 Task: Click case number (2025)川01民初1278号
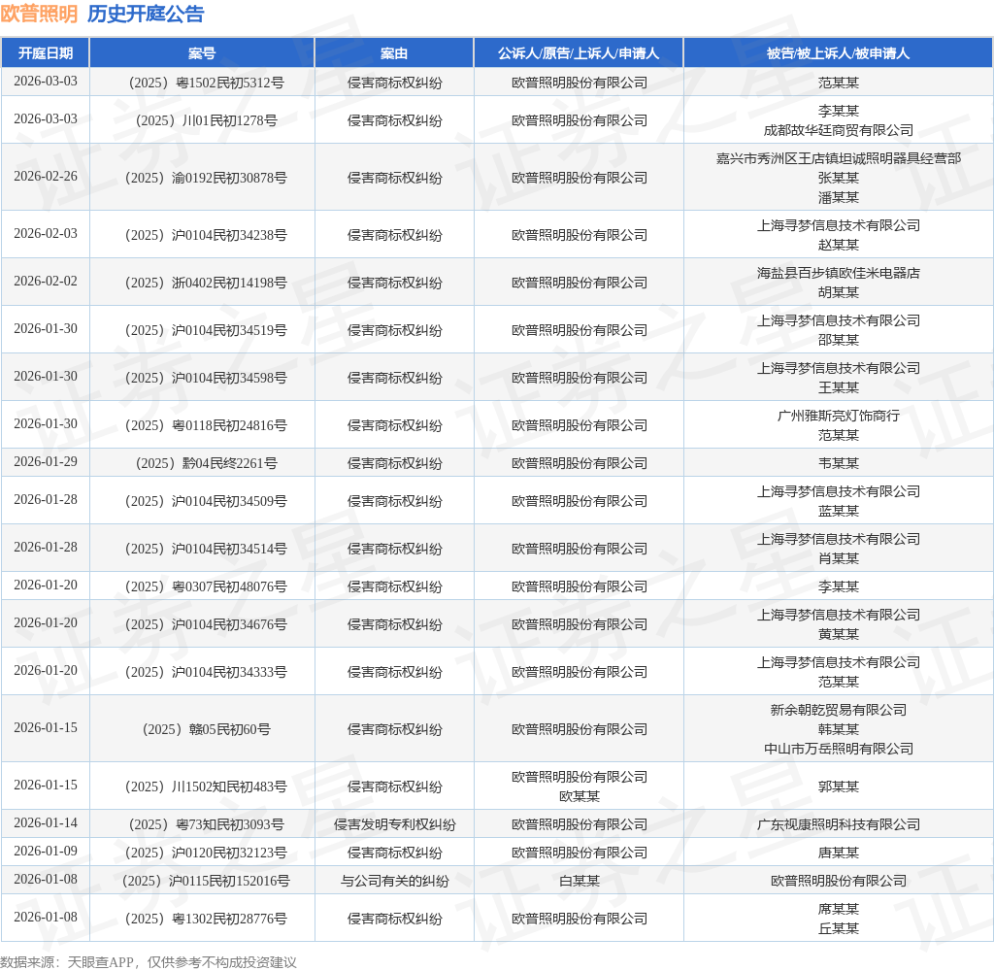pos(206,119)
